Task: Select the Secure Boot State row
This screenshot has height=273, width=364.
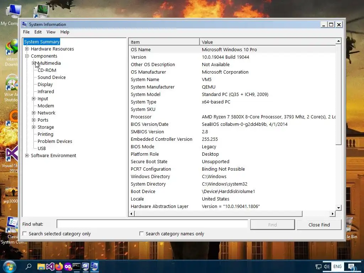Action: pos(232,162)
